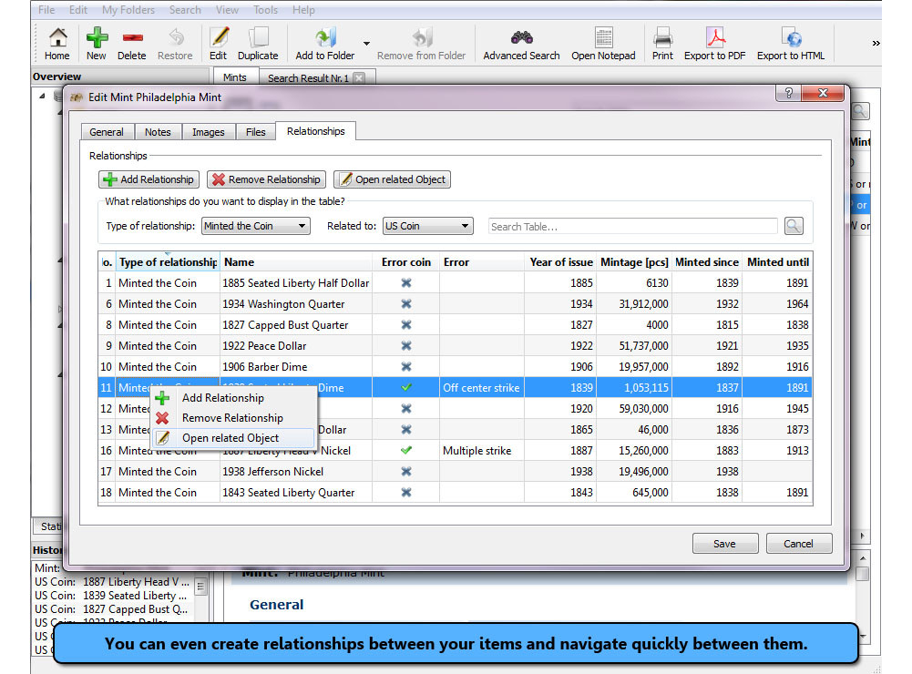The image size is (912, 674).
Task: Switch to the Images tab
Action: pyautogui.click(x=209, y=132)
